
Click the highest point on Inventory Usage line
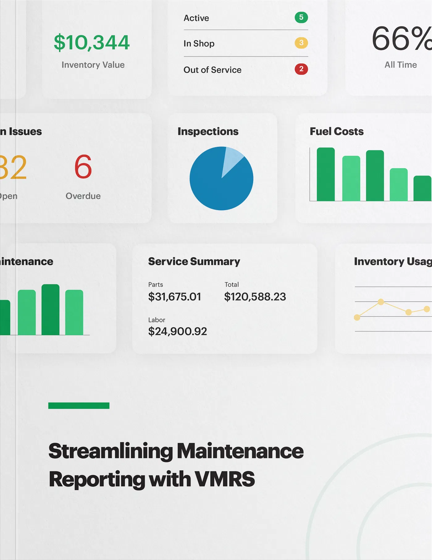click(x=381, y=302)
